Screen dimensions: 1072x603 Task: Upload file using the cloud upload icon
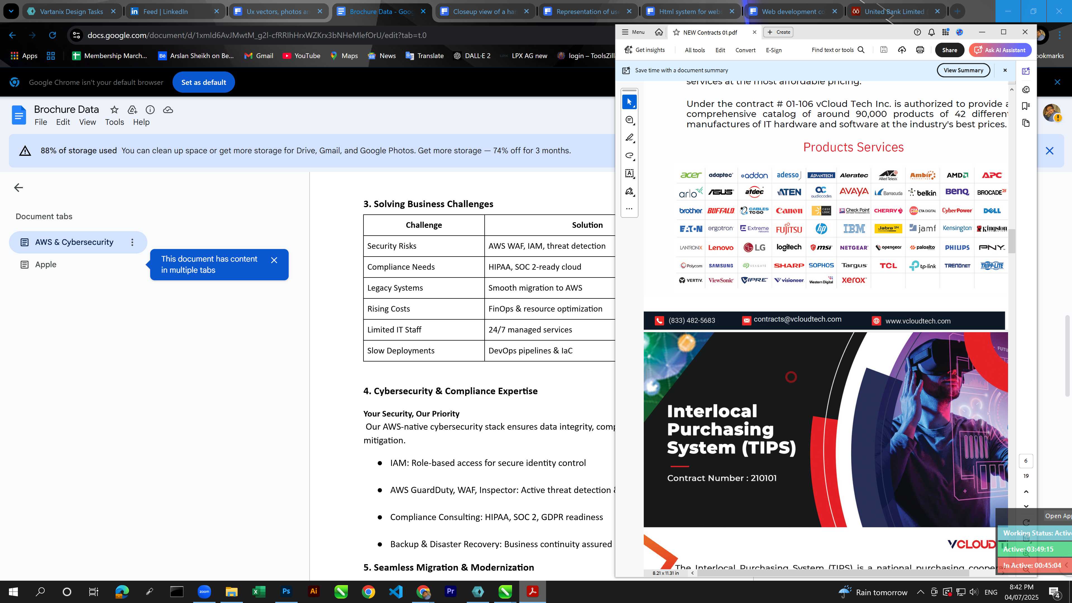click(x=902, y=50)
